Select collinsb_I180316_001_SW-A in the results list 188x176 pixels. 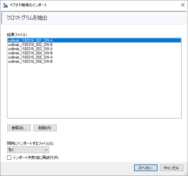coord(94,41)
